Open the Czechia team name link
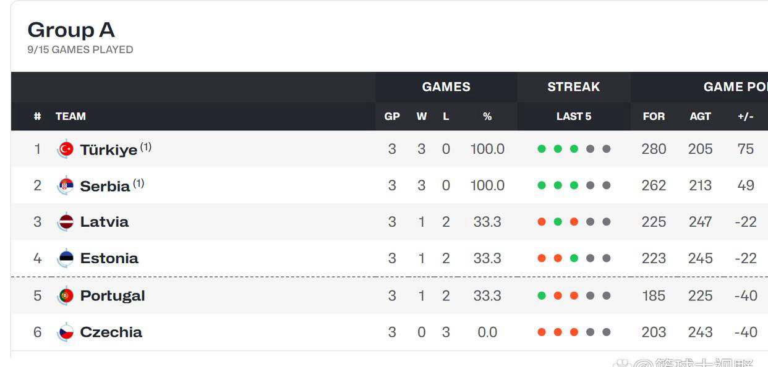The width and height of the screenshot is (768, 367). (x=111, y=332)
